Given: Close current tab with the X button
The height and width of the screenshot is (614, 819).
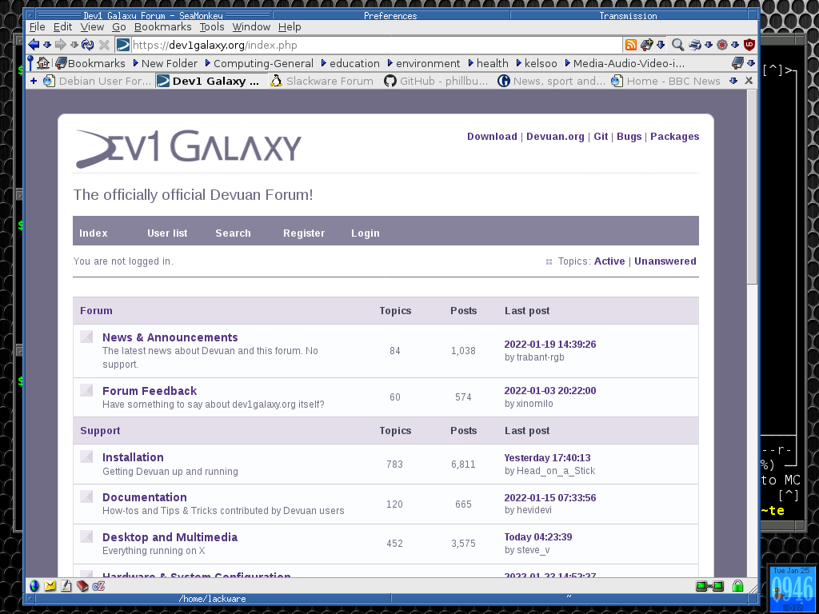Looking at the screenshot, I should pos(749,81).
